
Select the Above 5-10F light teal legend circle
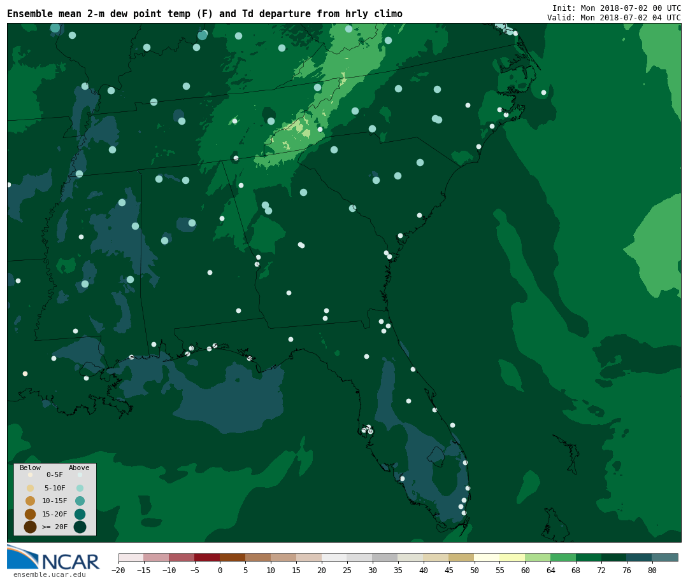pyautogui.click(x=80, y=488)
